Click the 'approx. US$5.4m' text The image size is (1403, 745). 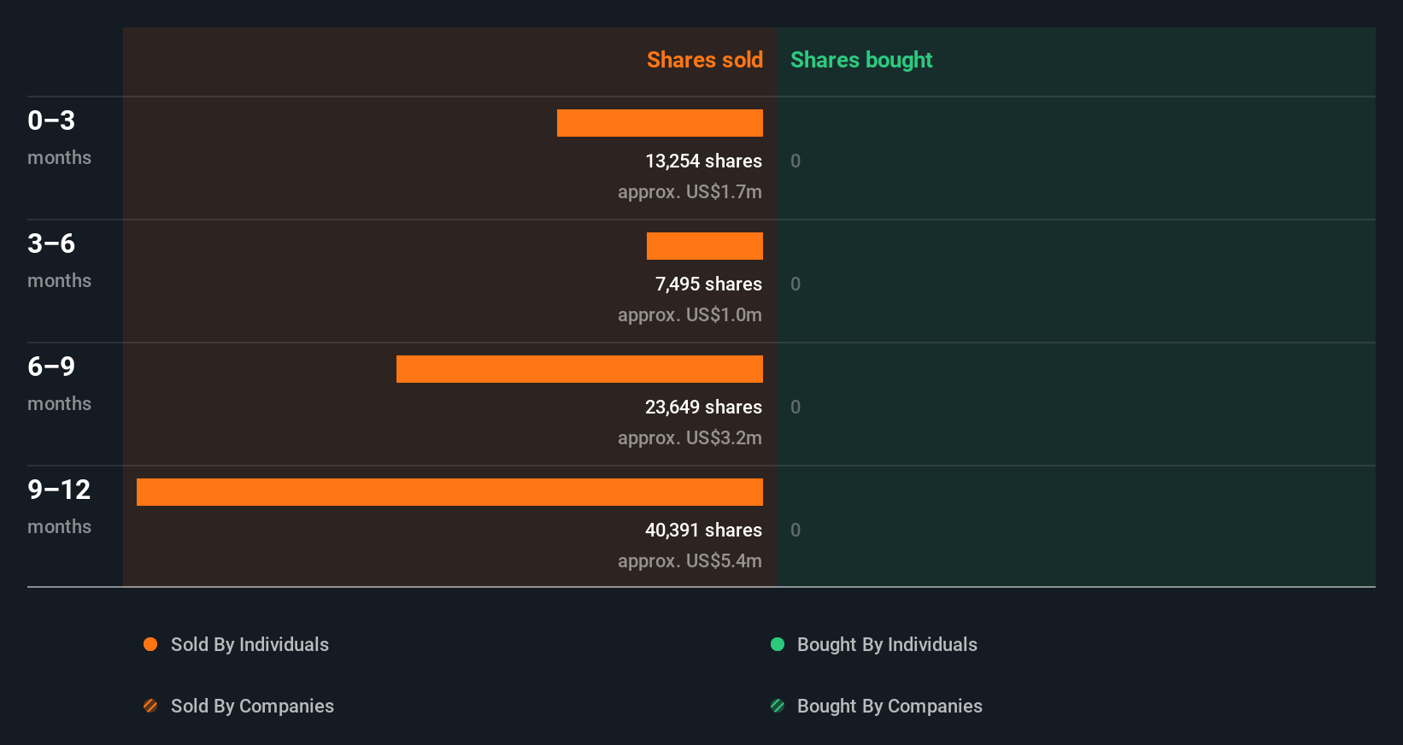point(690,560)
